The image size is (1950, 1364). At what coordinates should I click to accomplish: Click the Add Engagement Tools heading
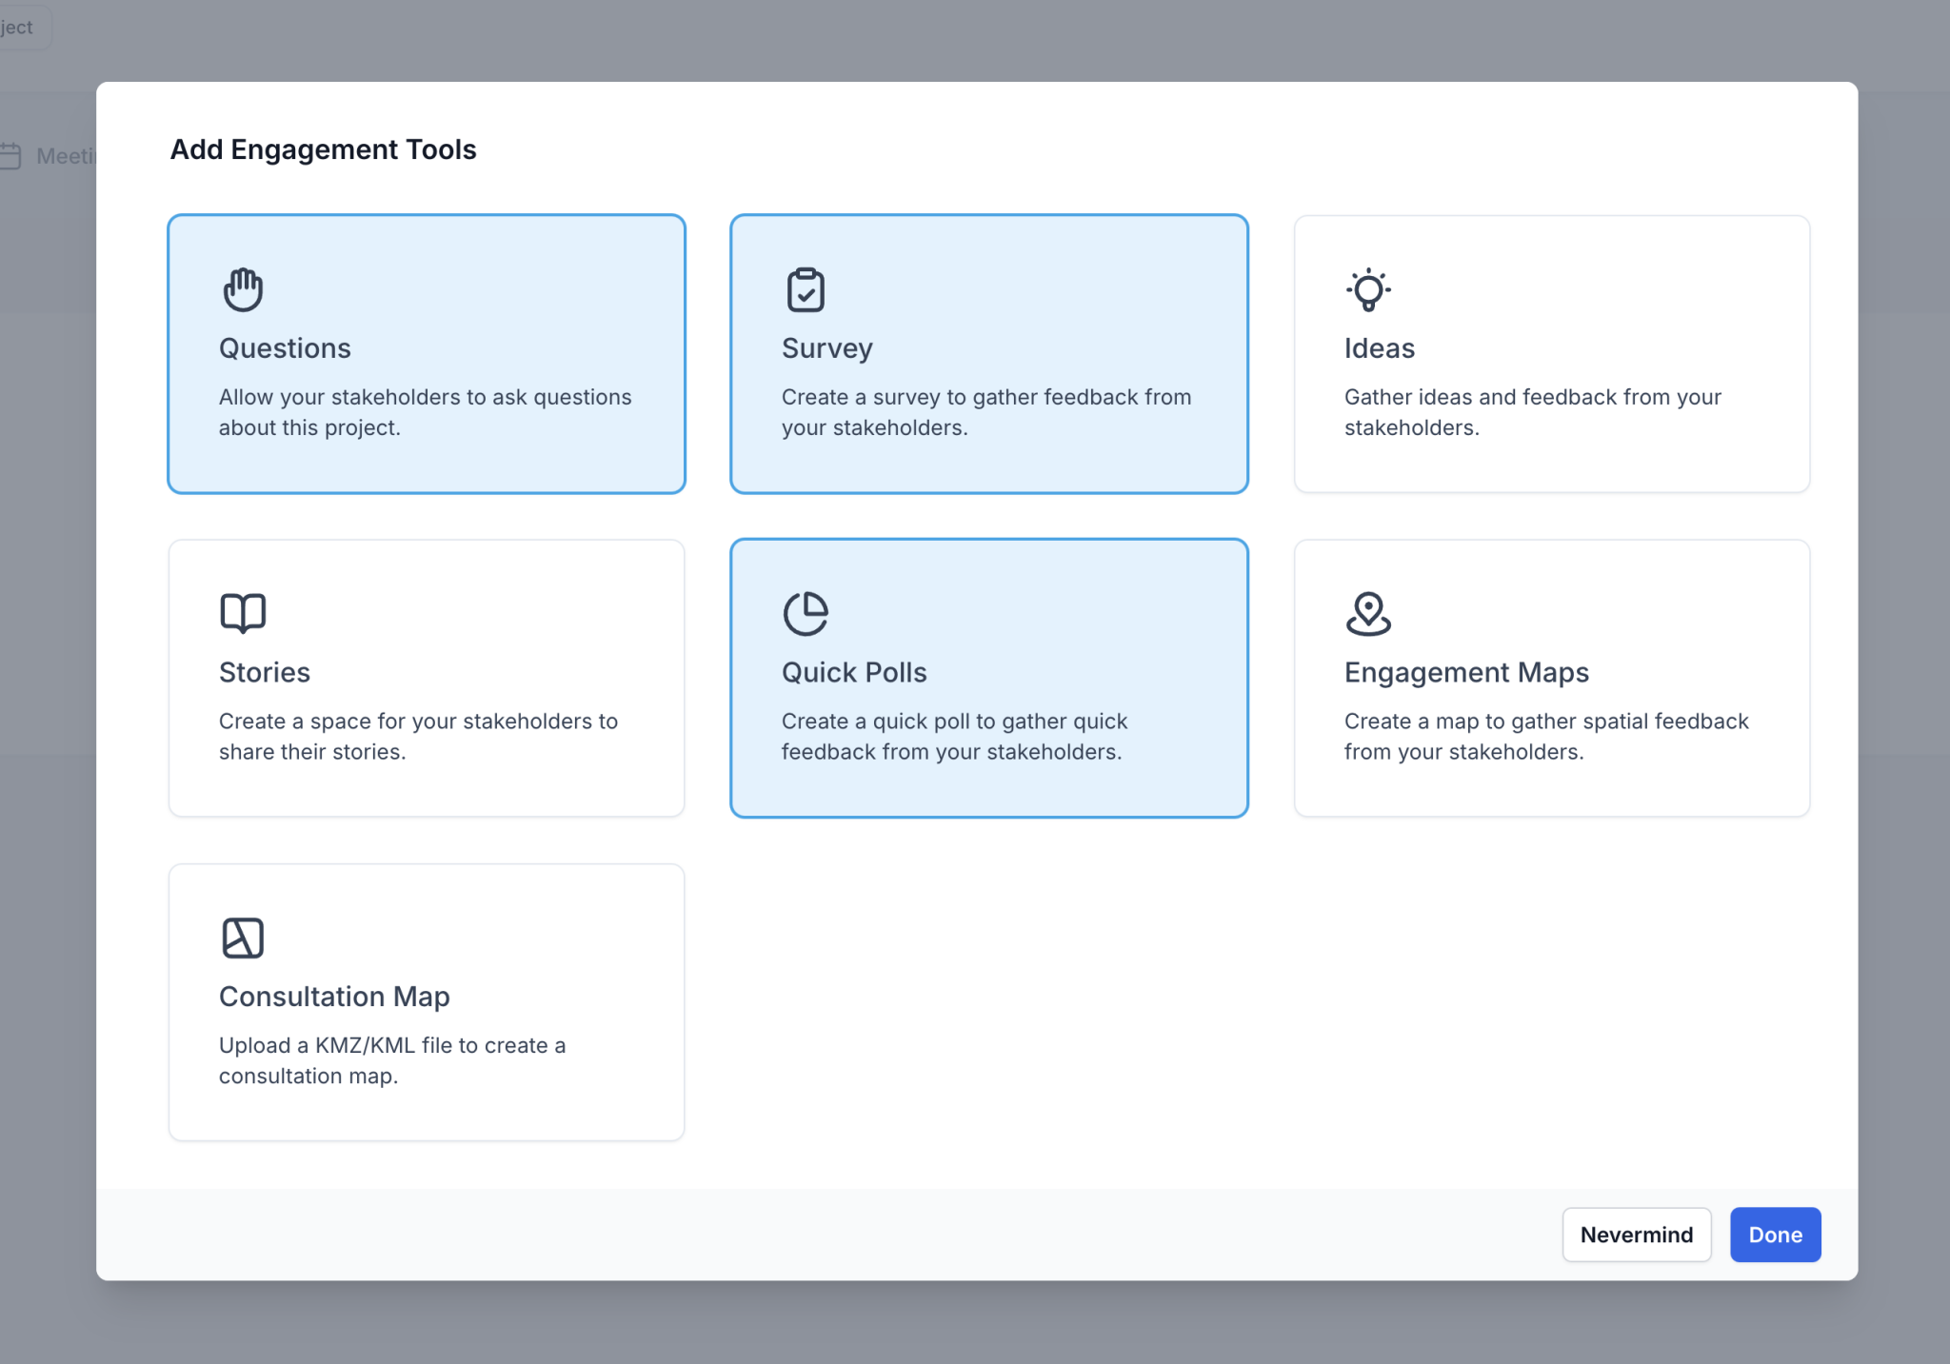(x=323, y=149)
